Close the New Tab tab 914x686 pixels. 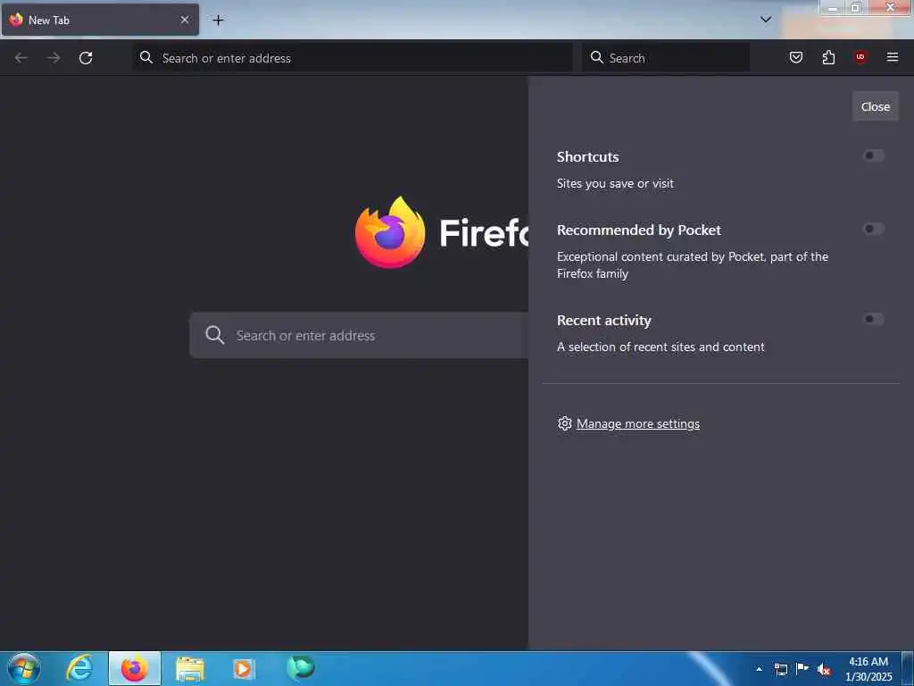pos(184,20)
